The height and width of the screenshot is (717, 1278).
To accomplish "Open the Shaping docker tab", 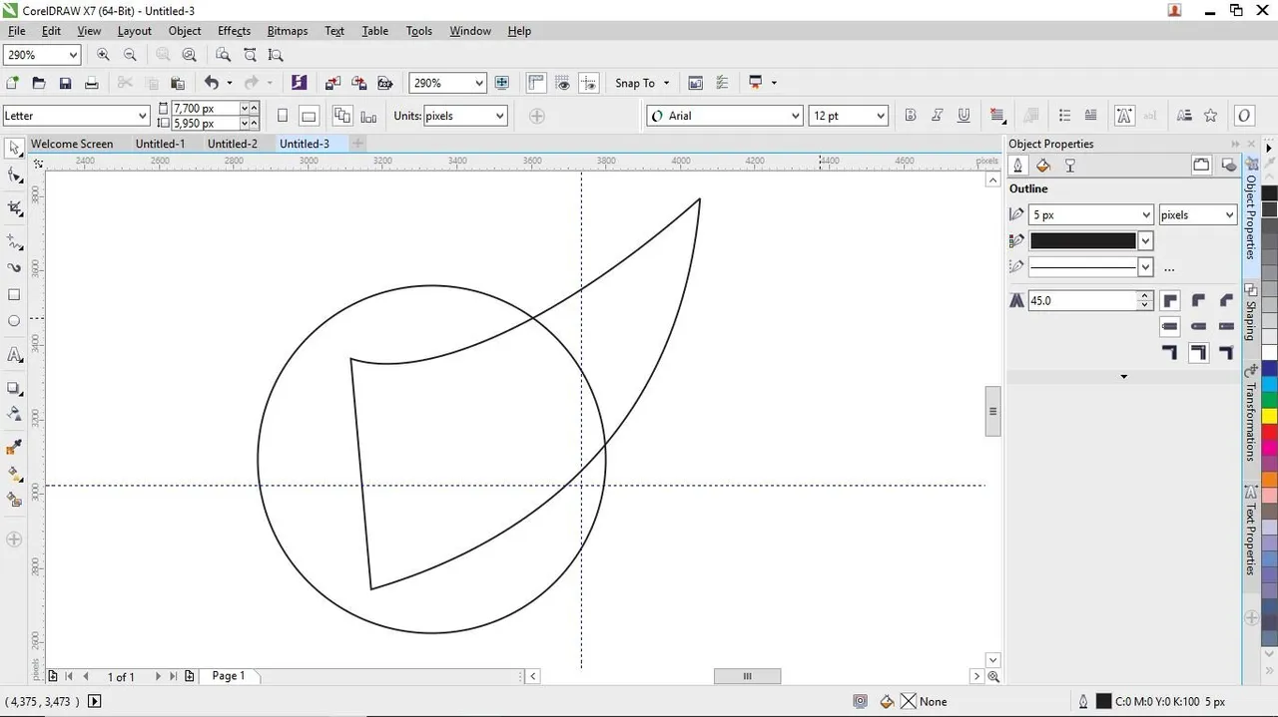I will pyautogui.click(x=1250, y=313).
